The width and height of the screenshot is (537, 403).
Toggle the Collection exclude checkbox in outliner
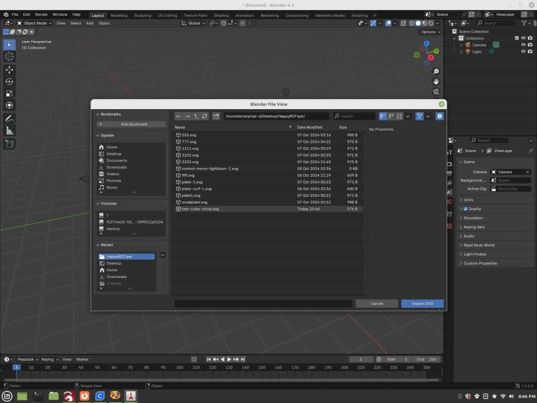[x=517, y=38]
